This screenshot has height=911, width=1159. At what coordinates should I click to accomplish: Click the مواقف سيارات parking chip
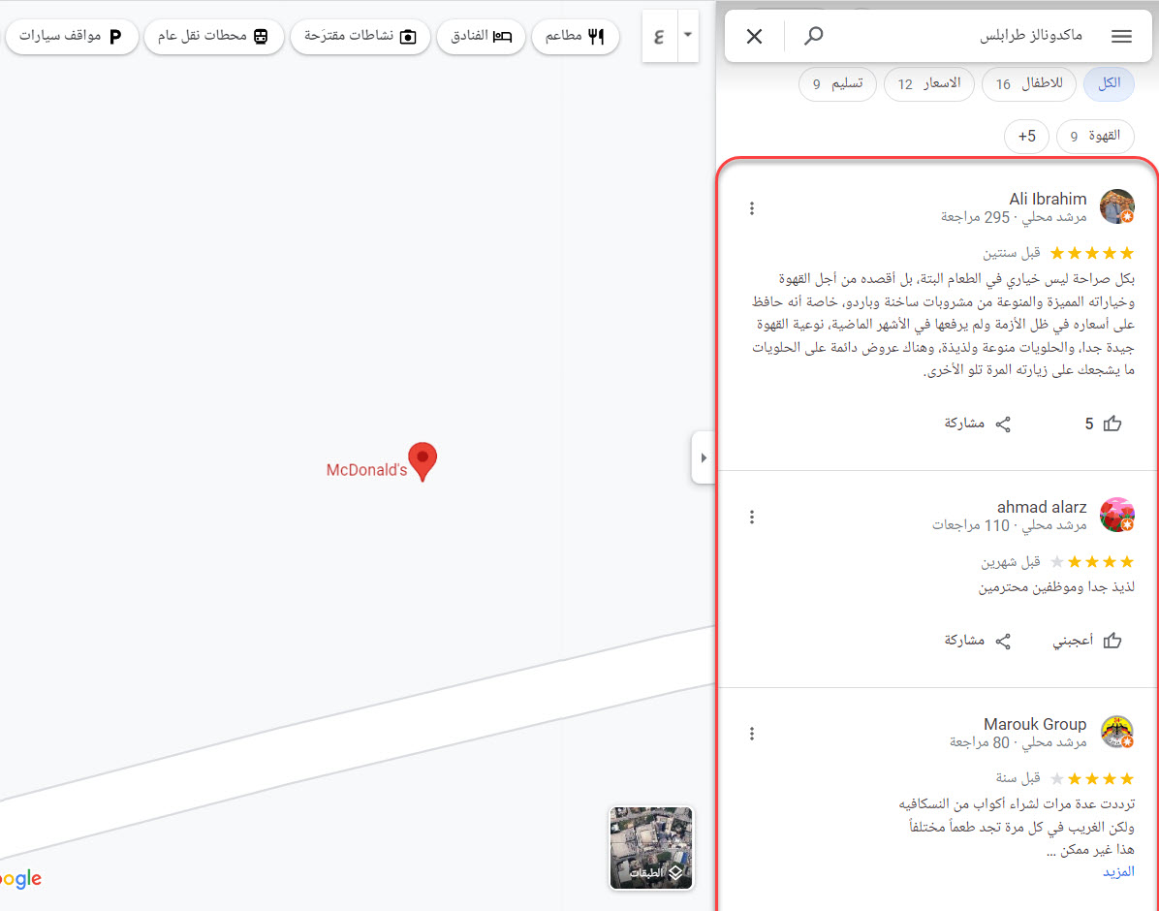coord(73,37)
